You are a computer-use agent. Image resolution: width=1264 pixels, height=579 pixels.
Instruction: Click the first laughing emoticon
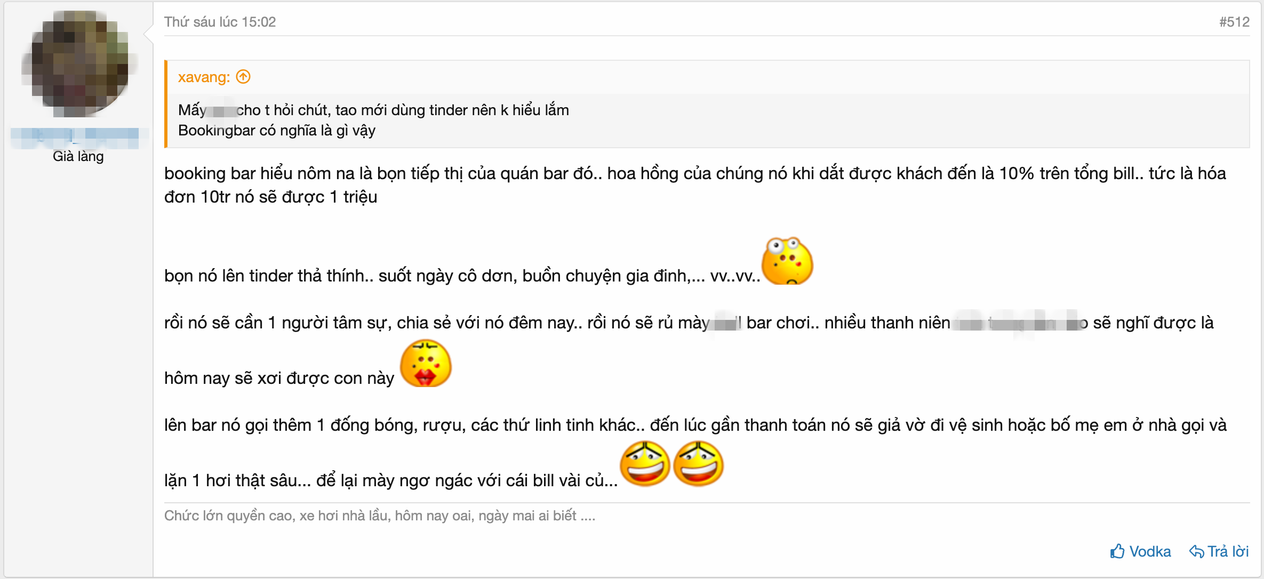click(x=645, y=463)
